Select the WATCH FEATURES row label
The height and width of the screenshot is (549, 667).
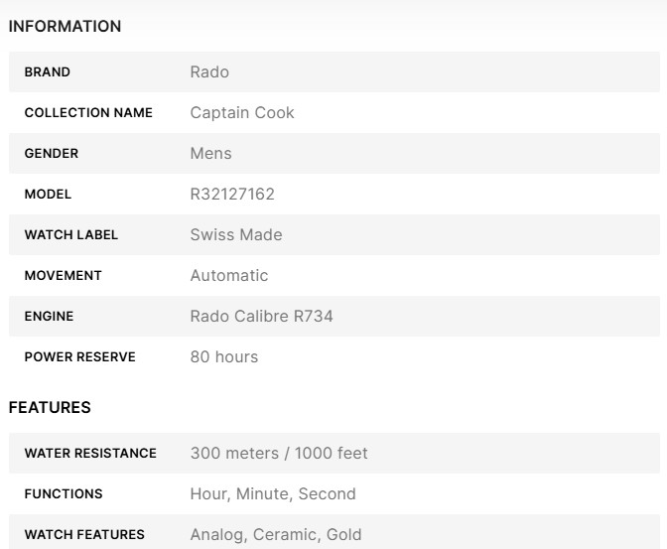point(84,535)
